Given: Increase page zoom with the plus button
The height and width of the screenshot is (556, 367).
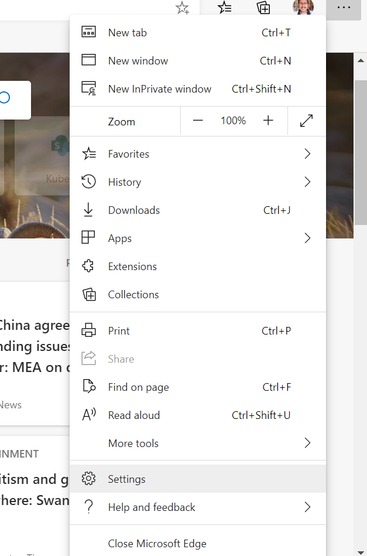Looking at the screenshot, I should [268, 121].
